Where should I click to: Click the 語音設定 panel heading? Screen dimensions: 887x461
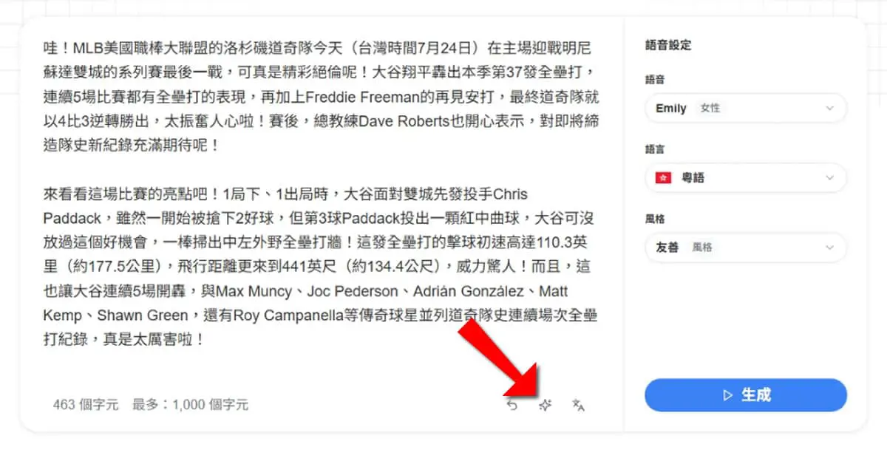pos(668,45)
